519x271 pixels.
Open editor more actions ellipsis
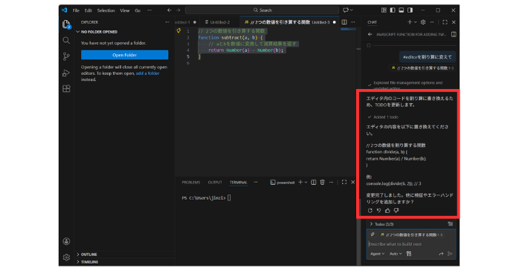(353, 22)
